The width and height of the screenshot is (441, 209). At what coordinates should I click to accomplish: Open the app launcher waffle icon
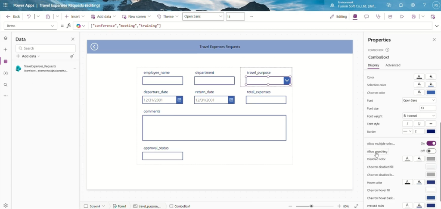5,5
